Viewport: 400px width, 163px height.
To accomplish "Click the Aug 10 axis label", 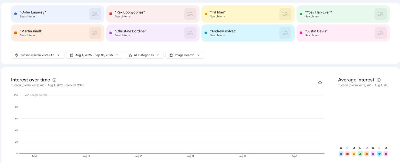I will (86, 156).
